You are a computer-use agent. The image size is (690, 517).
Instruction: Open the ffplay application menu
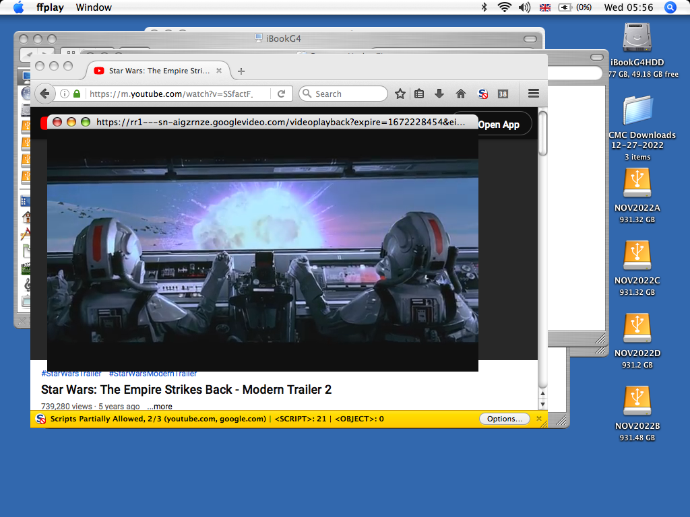pos(50,7)
